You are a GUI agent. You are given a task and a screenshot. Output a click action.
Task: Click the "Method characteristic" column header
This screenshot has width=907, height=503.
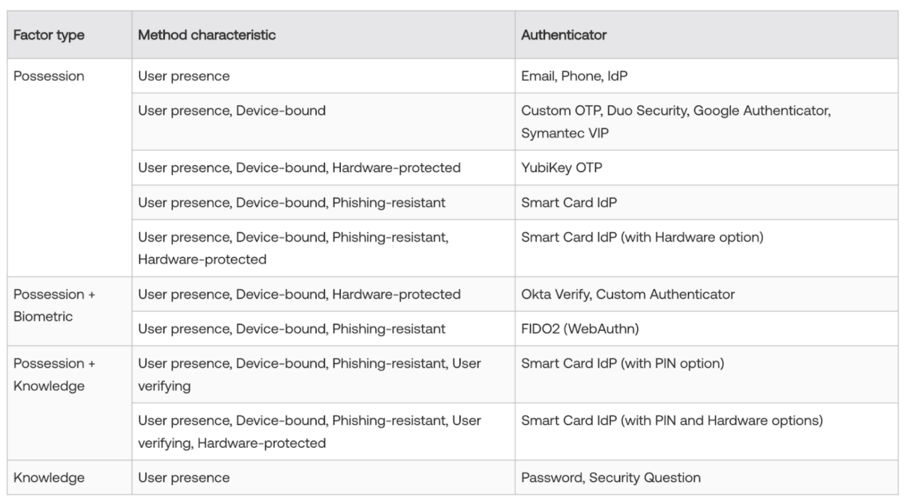(x=207, y=35)
